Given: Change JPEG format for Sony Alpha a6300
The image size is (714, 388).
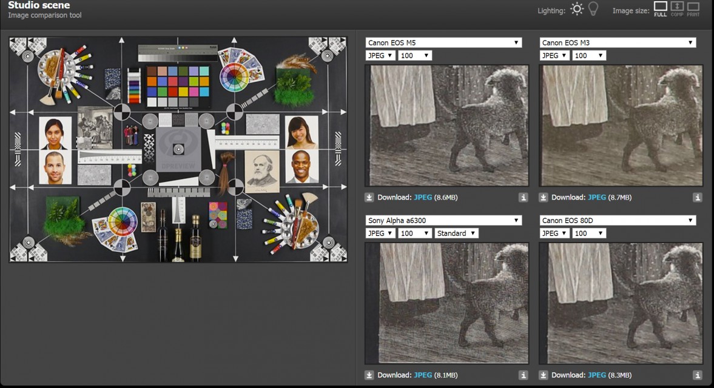Looking at the screenshot, I should (380, 233).
